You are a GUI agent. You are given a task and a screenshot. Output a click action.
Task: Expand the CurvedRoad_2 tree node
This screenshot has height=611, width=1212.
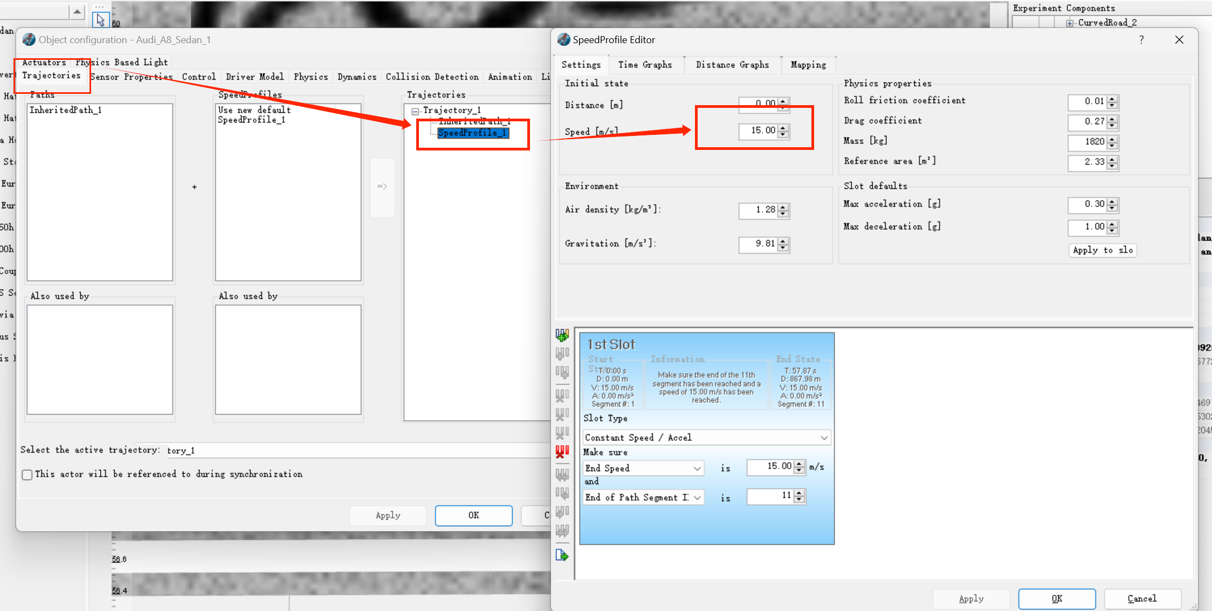(1070, 23)
